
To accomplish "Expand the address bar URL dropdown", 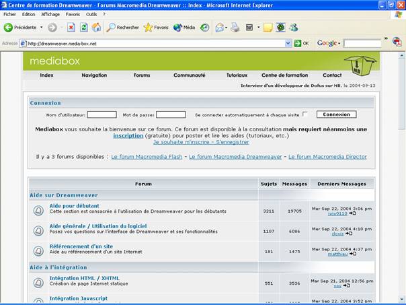I will (x=288, y=43).
